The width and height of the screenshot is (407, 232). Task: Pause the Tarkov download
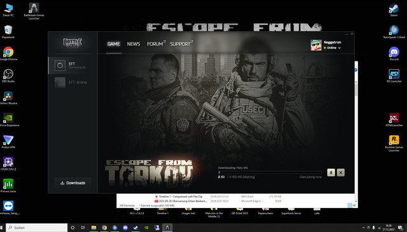tap(331, 172)
